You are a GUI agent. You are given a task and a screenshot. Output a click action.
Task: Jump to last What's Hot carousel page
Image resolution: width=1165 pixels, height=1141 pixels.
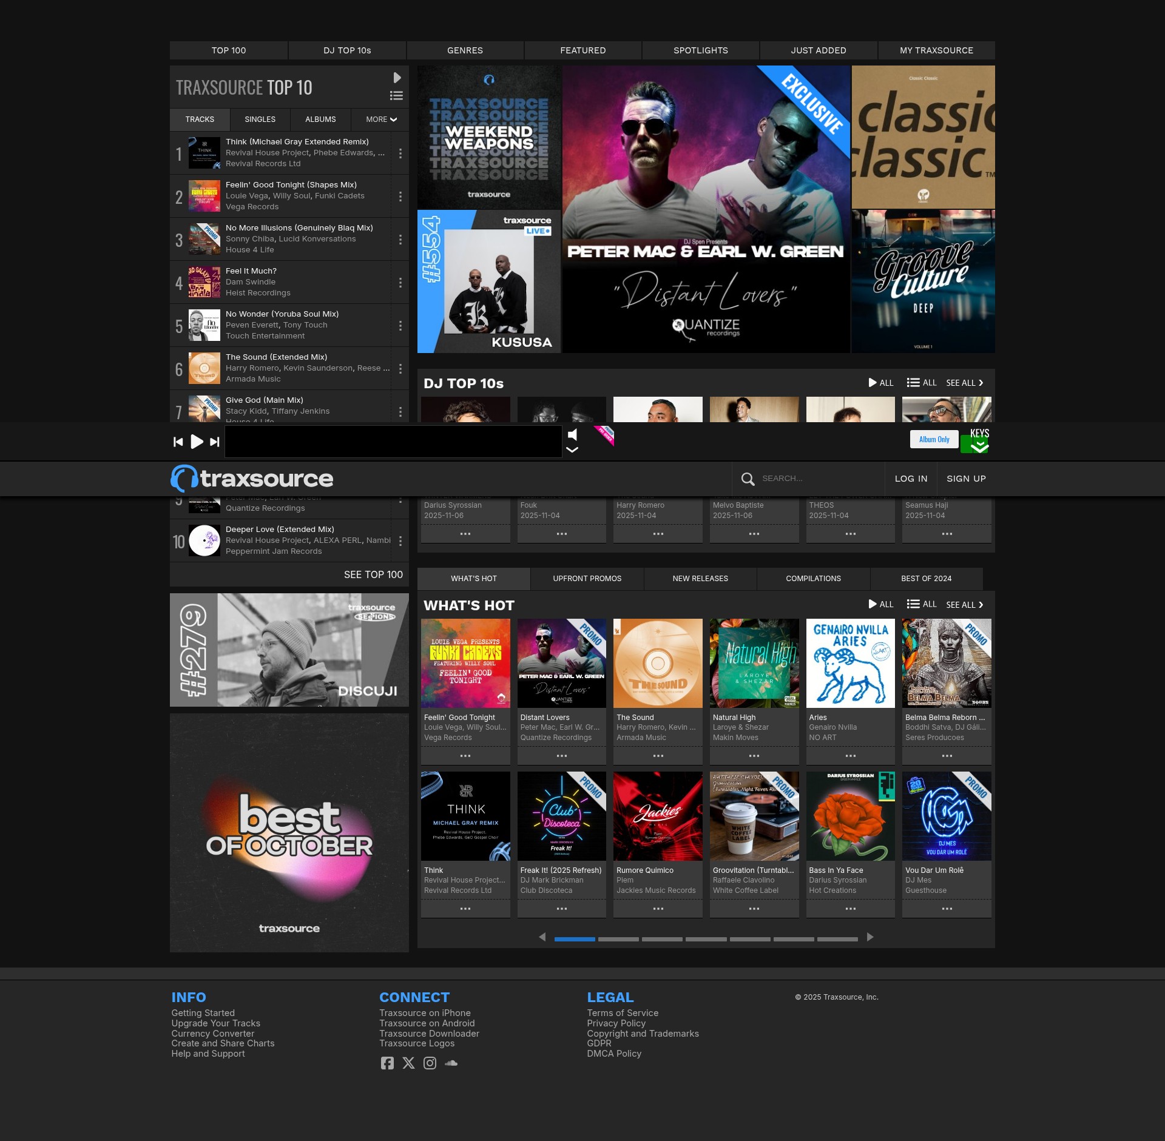pyautogui.click(x=837, y=939)
